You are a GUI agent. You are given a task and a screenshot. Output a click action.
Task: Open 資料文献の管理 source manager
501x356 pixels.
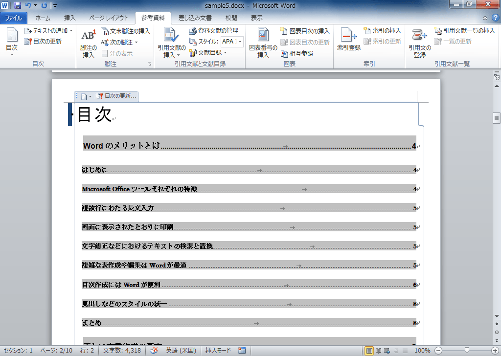[213, 31]
